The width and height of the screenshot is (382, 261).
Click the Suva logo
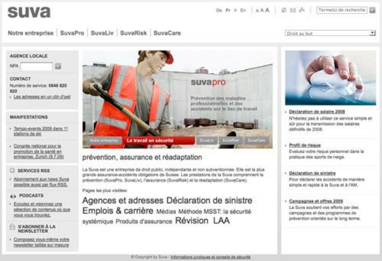click(29, 12)
